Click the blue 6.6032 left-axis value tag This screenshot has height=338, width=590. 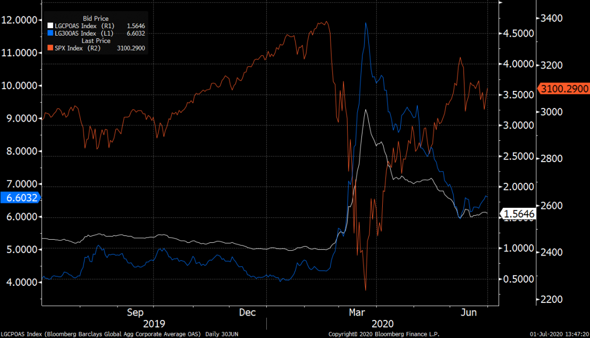pos(20,197)
